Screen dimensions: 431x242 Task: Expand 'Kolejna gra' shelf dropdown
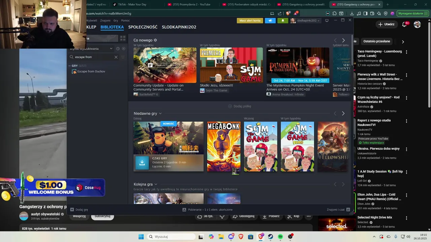click(156, 185)
